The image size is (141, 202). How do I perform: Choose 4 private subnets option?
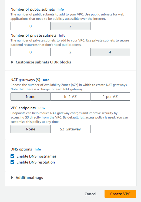(x=110, y=52)
